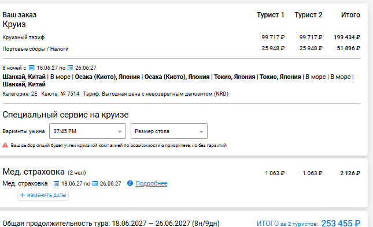Click the cruise tariff total 199 434 ₽

(x=347, y=37)
